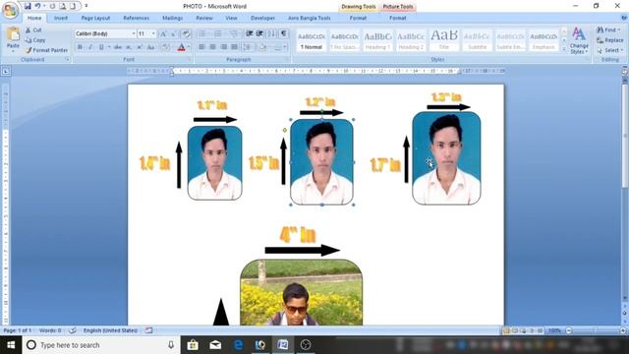629x354 pixels.
Task: Click the Windows Start button
Action: coord(11,345)
